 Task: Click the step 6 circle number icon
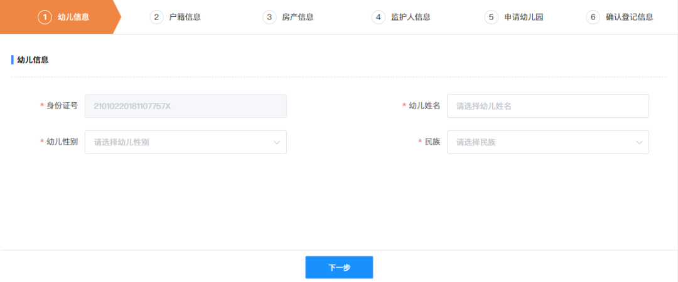pyautogui.click(x=593, y=17)
